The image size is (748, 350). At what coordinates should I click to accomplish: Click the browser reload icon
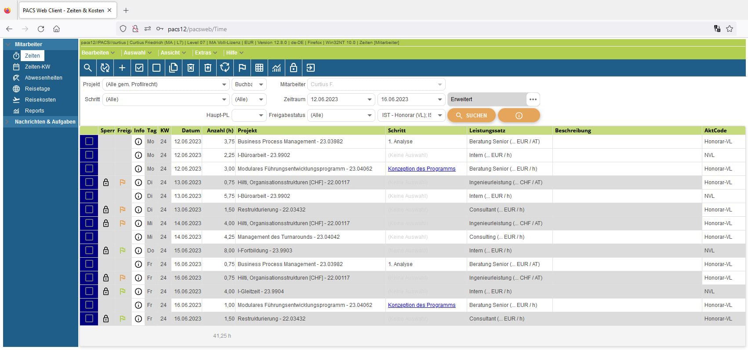coord(41,29)
